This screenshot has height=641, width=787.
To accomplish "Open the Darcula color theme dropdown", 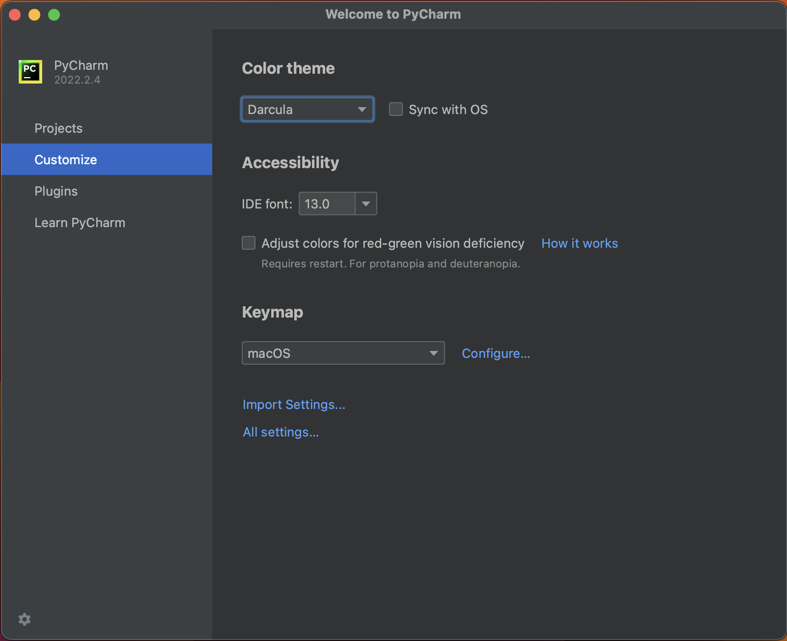I will (x=308, y=109).
